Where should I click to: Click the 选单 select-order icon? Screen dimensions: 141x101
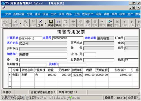coord(40,23)
